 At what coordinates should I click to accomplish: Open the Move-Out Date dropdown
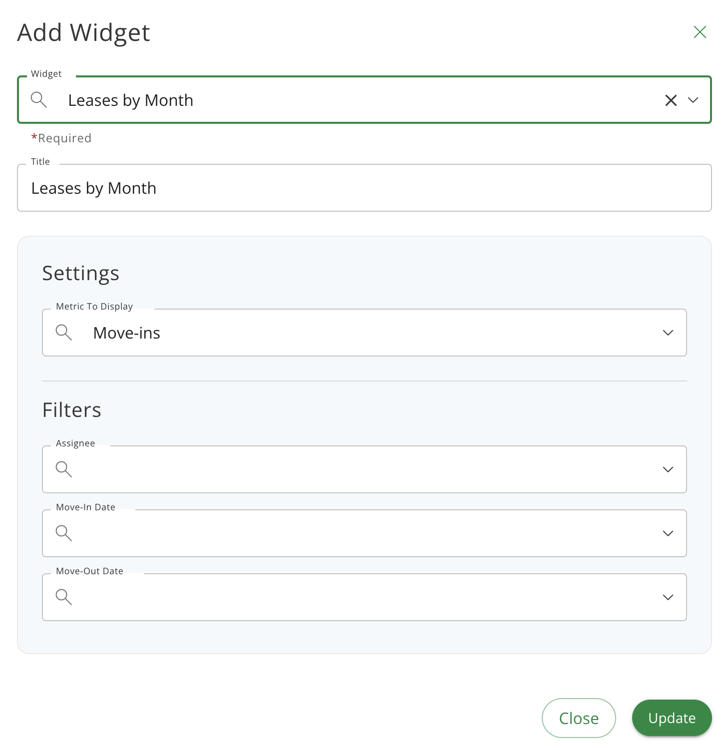(668, 597)
